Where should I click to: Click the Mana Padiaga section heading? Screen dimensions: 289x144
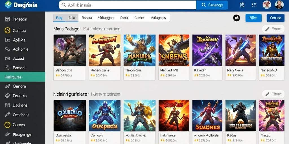tap(66, 29)
